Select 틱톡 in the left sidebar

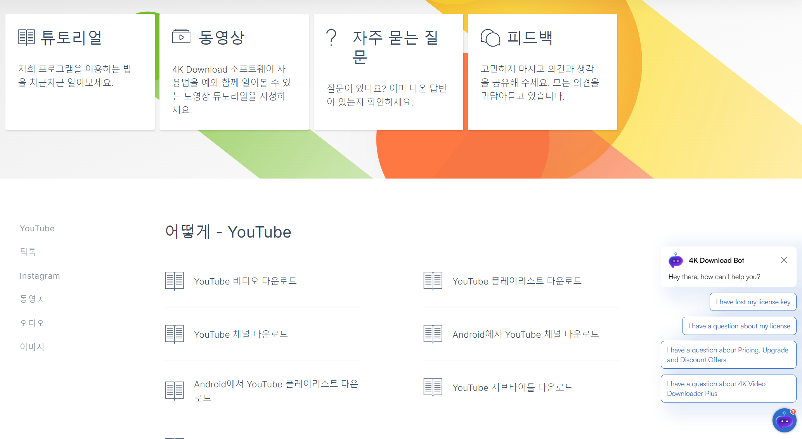(28, 252)
